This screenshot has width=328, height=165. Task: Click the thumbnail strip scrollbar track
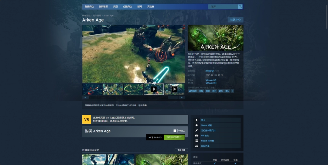[133, 97]
